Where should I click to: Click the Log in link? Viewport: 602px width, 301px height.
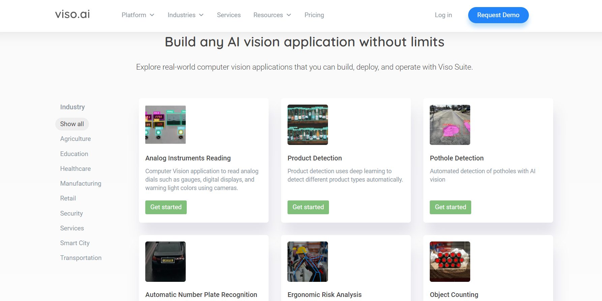point(443,15)
